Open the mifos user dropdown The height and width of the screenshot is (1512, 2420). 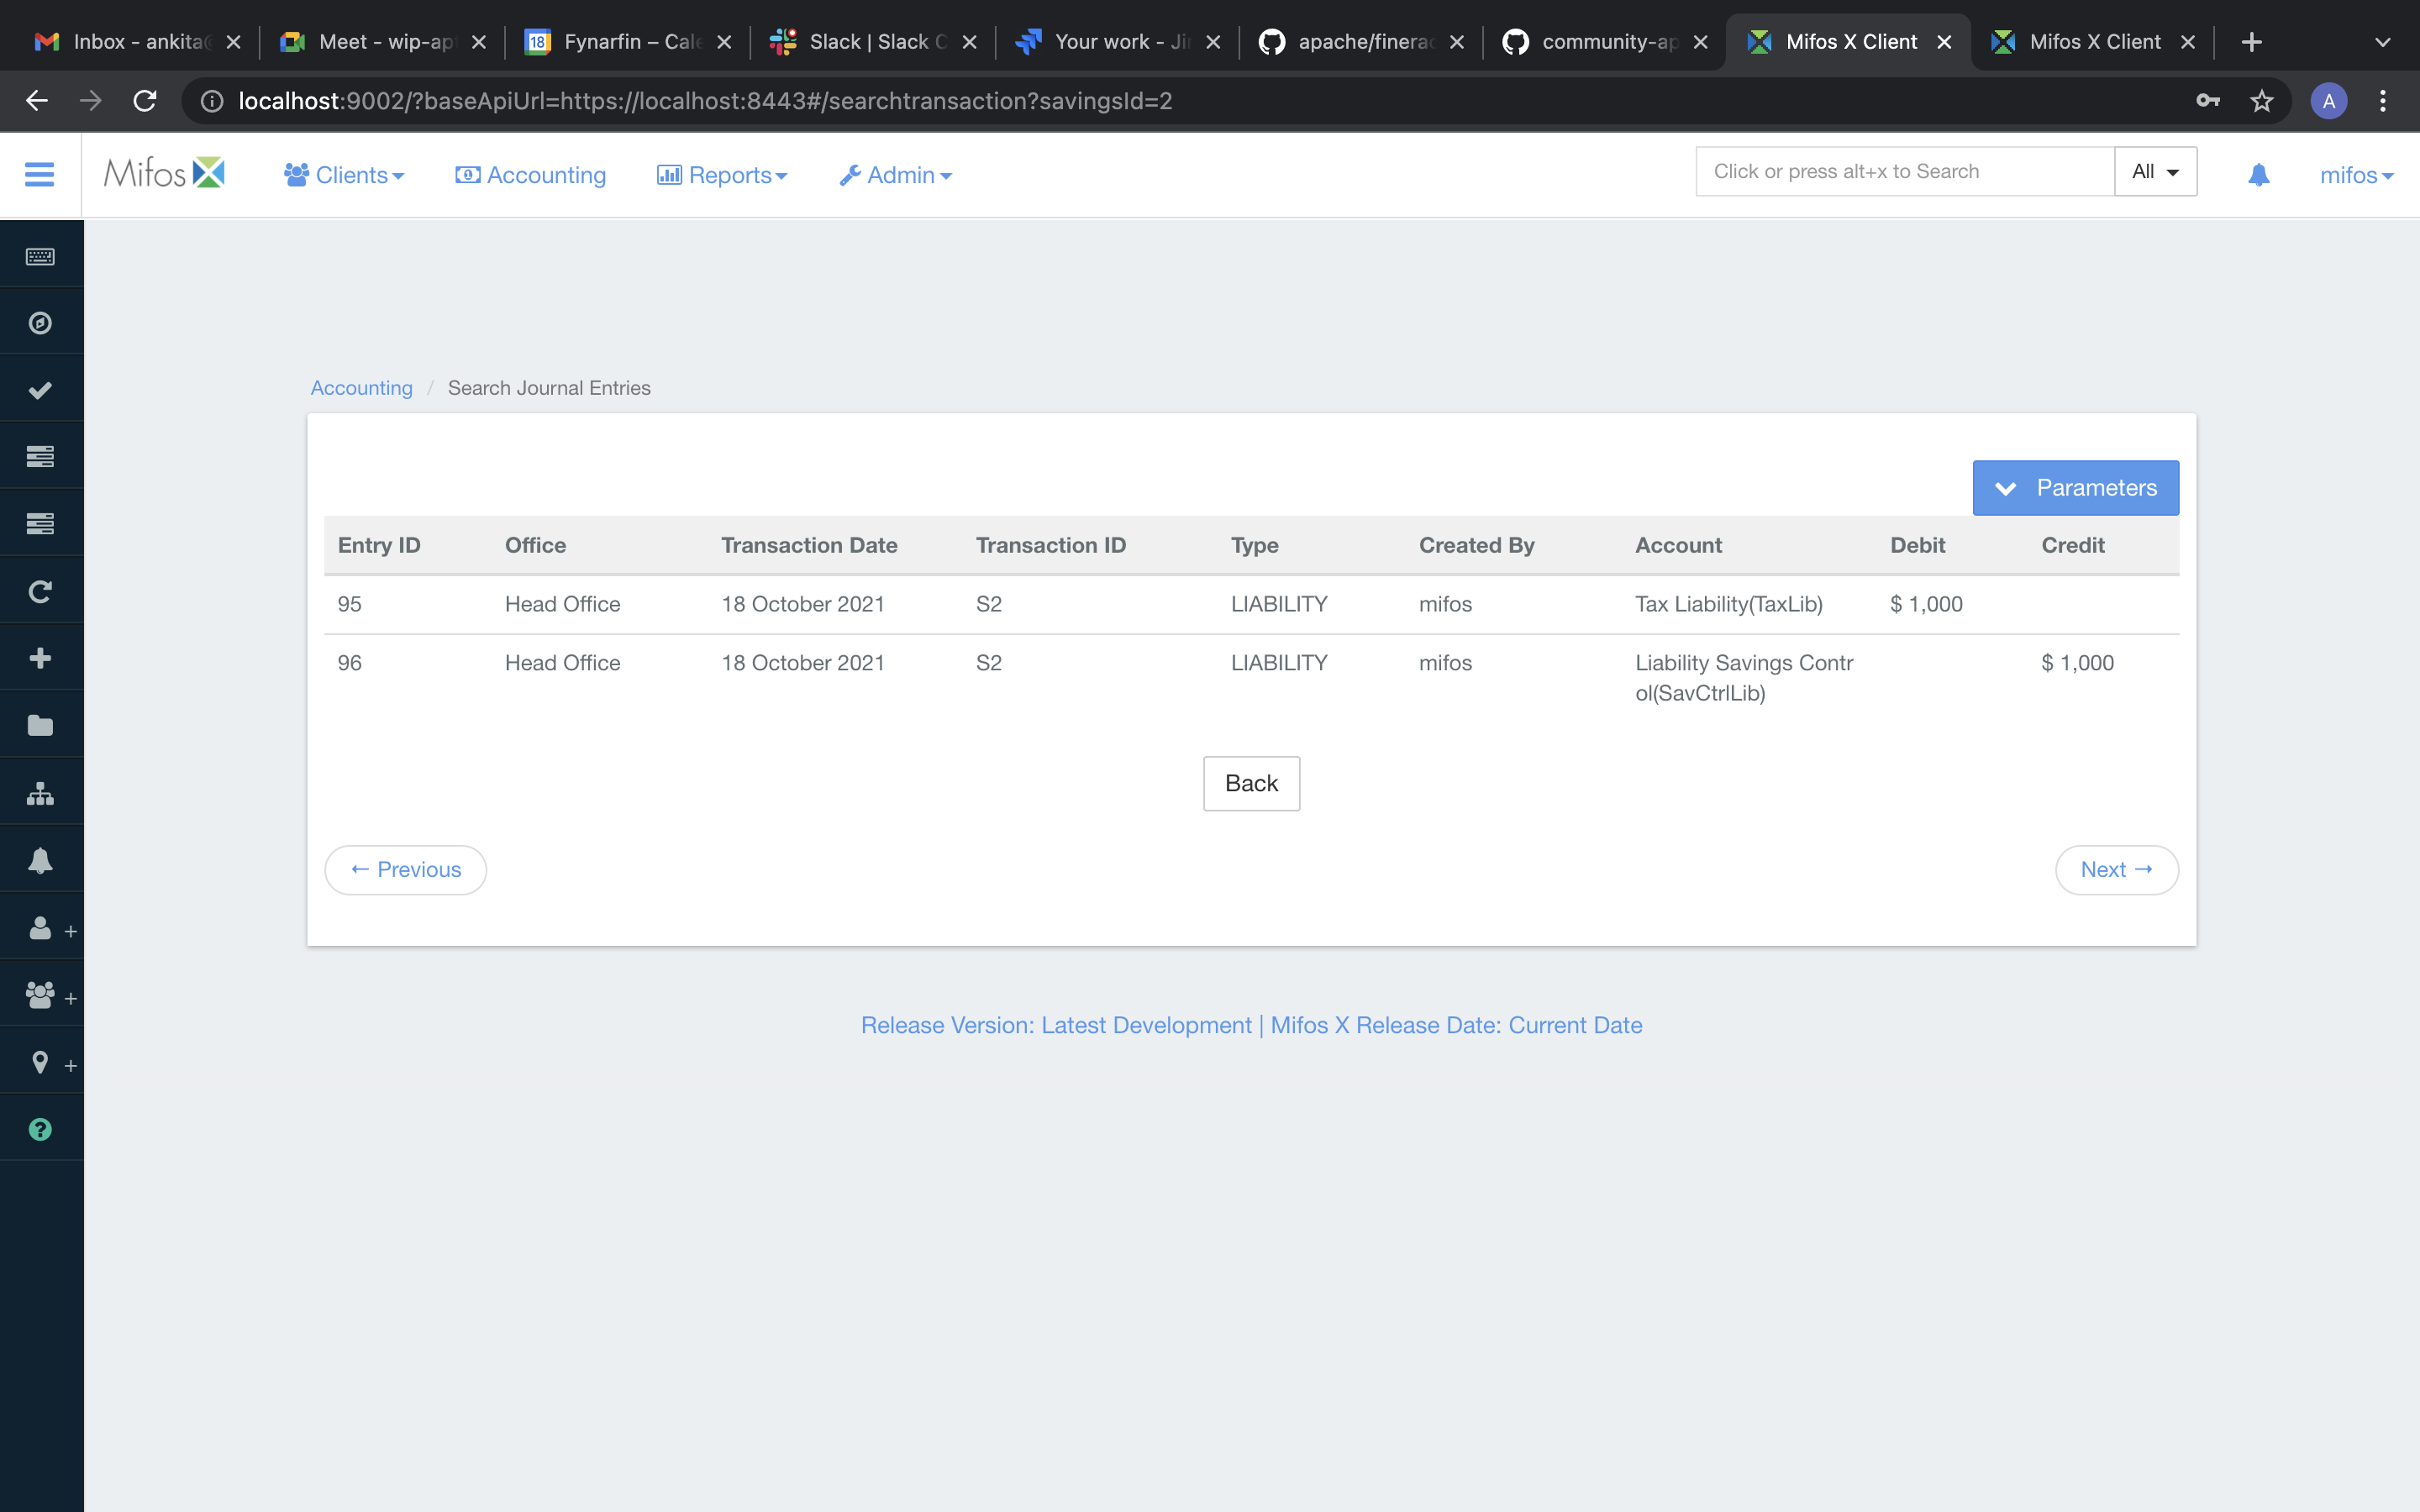pyautogui.click(x=2355, y=175)
